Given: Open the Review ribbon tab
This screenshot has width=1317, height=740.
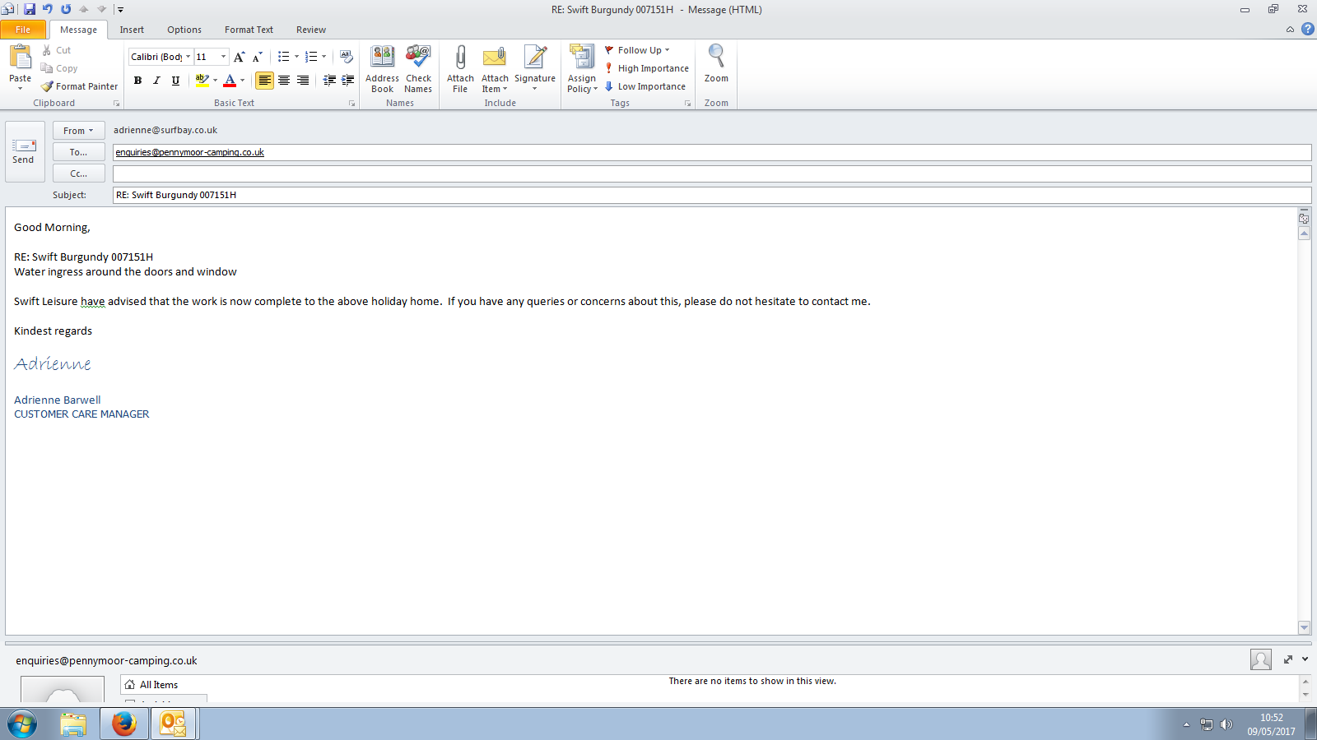Looking at the screenshot, I should pyautogui.click(x=311, y=30).
